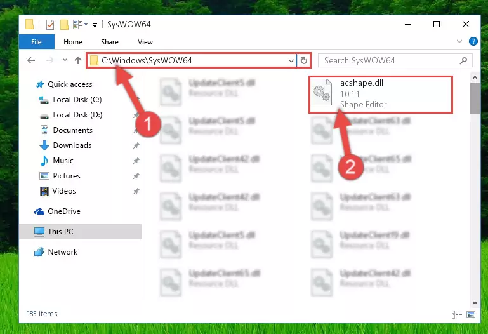Screen dimensions: 488x334
Task: Select Network in the navigation pane
Action: point(62,252)
